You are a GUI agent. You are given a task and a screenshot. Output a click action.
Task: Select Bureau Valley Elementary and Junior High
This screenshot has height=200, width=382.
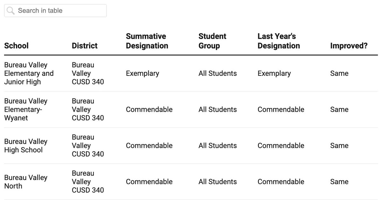[29, 73]
